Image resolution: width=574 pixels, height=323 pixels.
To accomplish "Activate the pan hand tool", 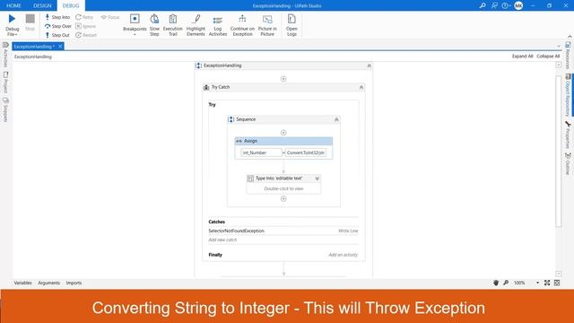I will tap(496, 283).
